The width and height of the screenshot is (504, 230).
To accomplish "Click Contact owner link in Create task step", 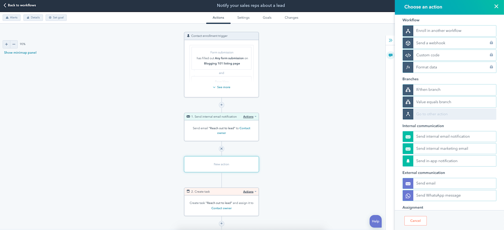I will [x=221, y=208].
